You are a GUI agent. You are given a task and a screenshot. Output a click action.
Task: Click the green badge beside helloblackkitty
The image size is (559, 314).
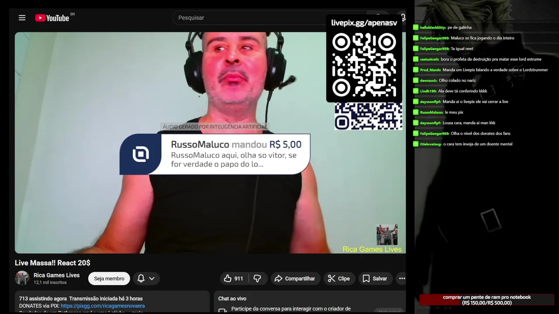(x=416, y=27)
